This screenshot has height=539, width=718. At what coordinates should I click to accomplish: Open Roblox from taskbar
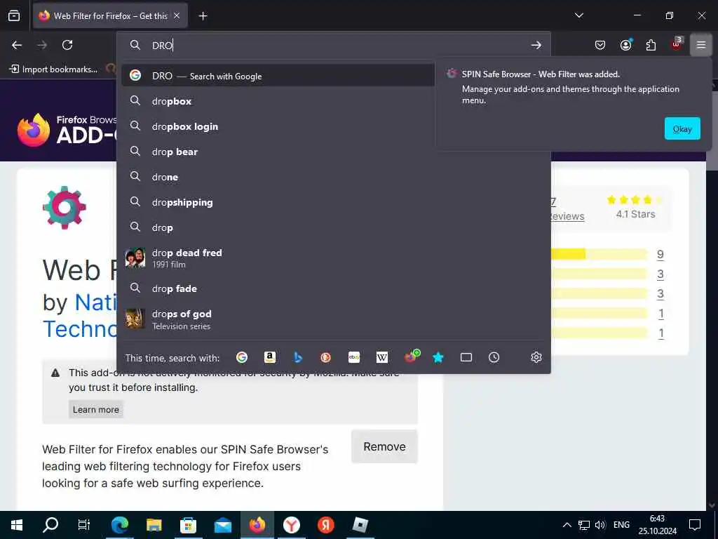click(x=360, y=525)
